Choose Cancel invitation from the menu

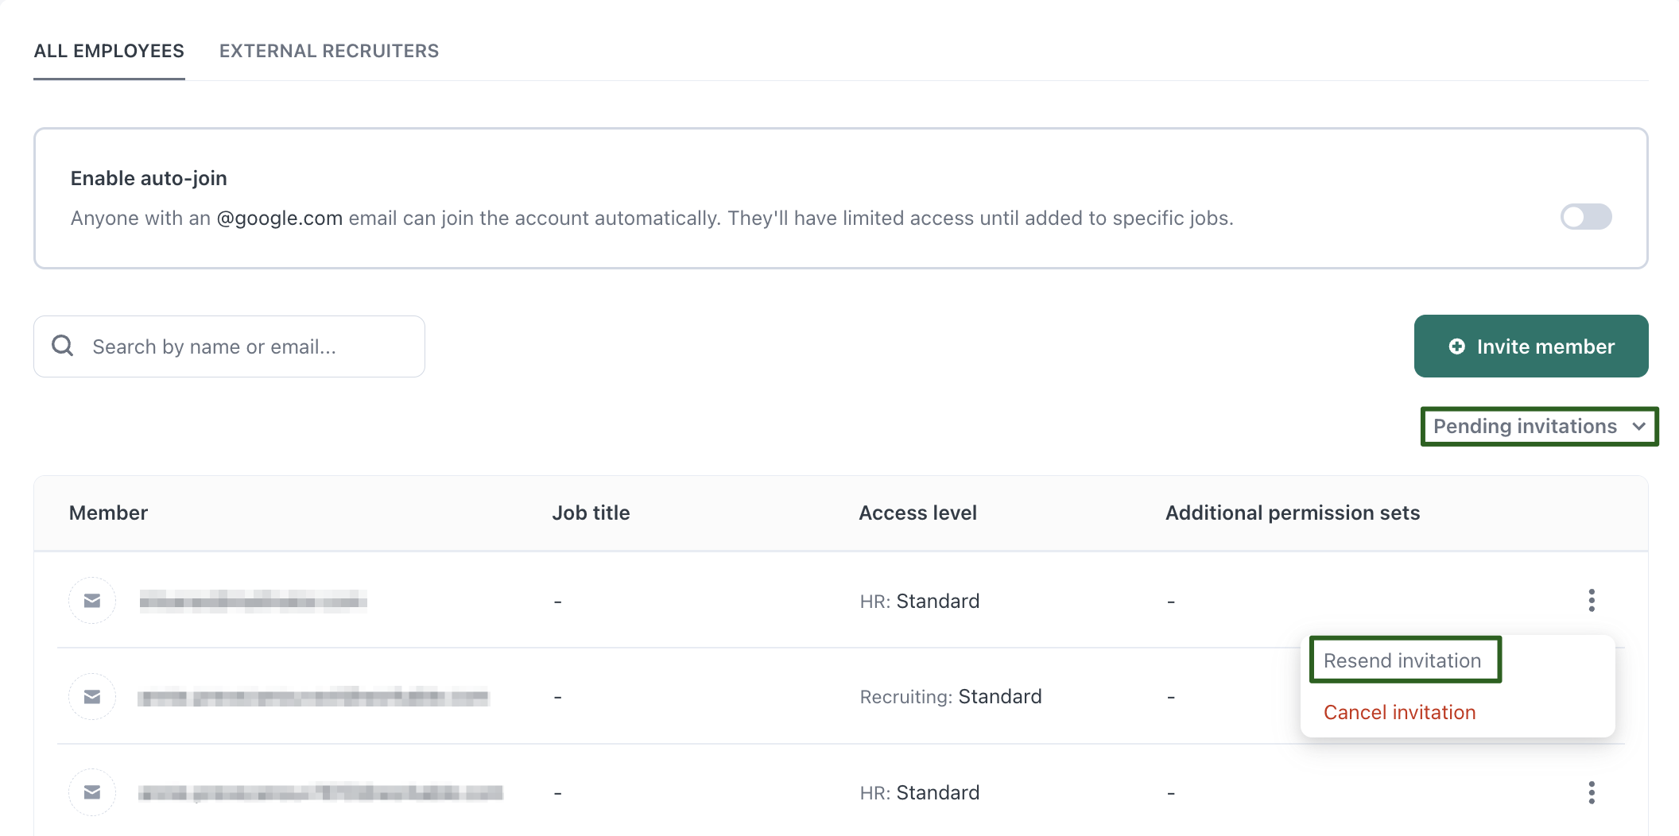[1399, 712]
